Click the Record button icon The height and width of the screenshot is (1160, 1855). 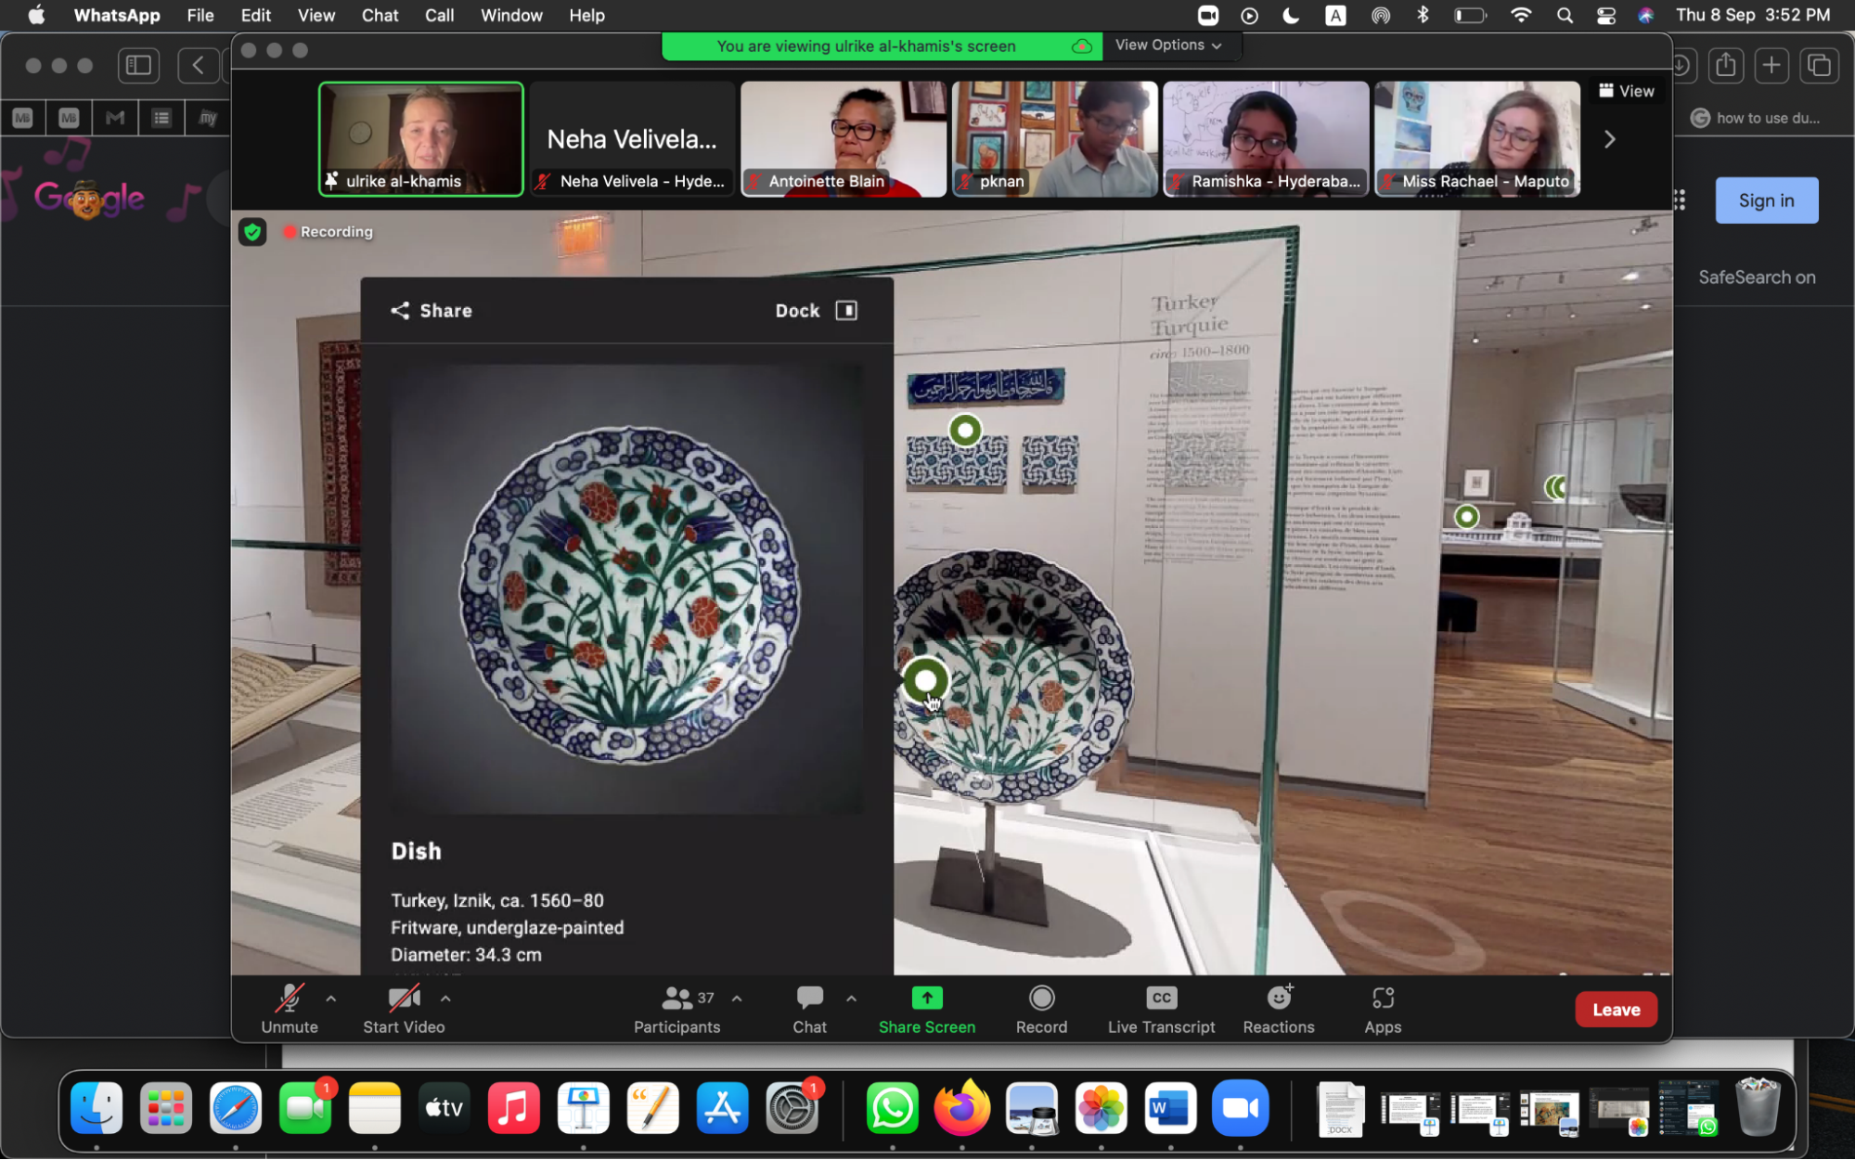[1041, 998]
